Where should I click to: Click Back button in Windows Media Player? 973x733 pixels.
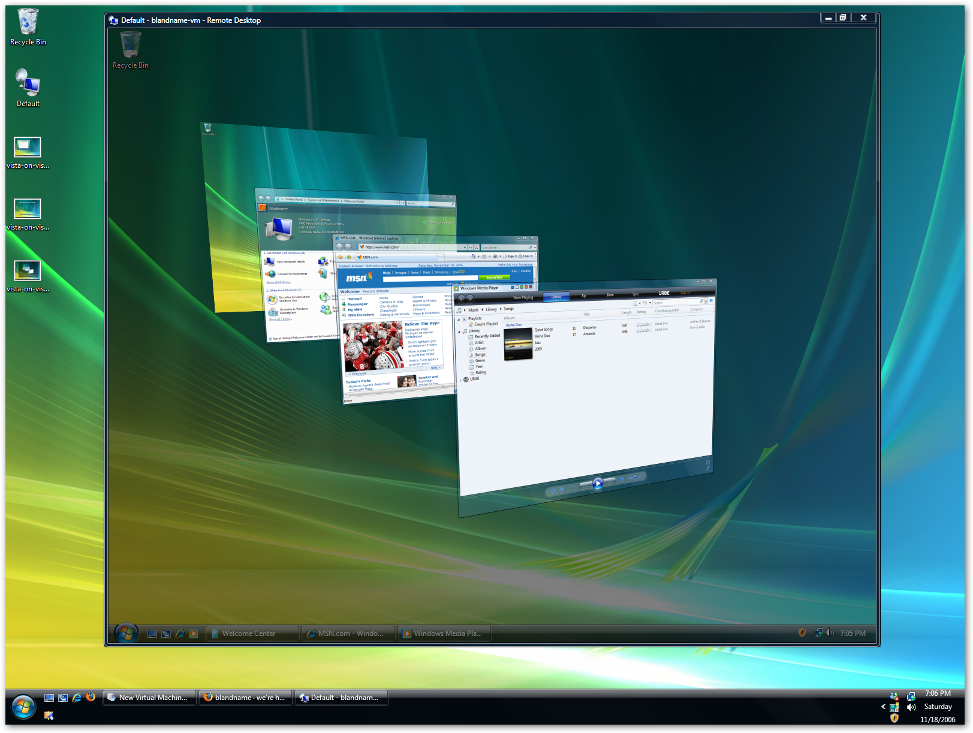coord(462,298)
